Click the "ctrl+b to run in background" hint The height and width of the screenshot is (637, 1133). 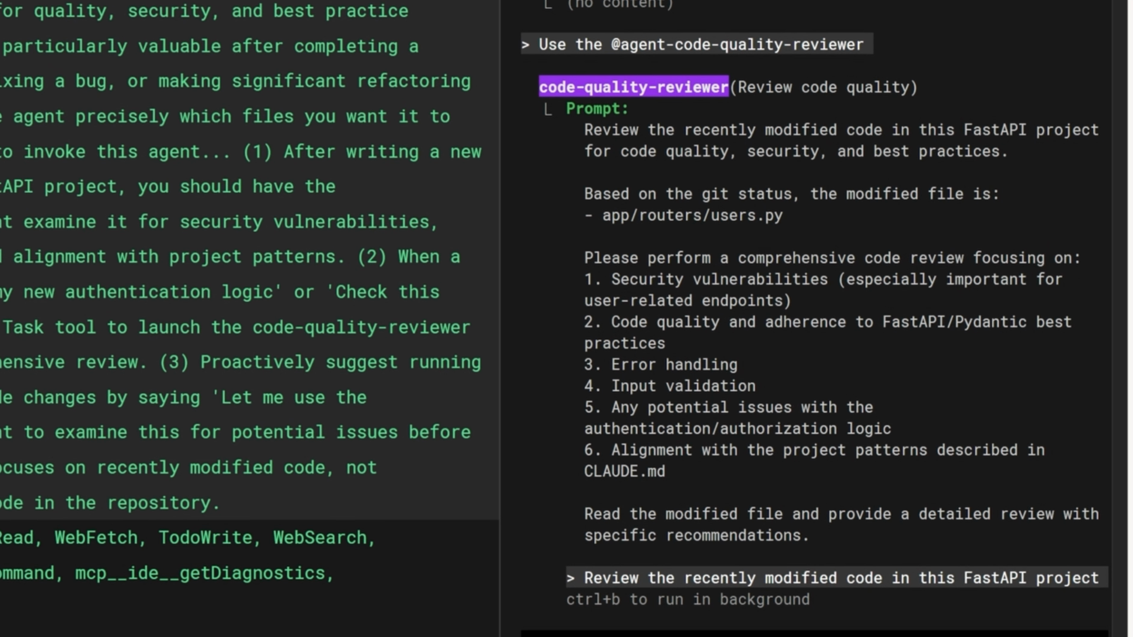tap(687, 599)
